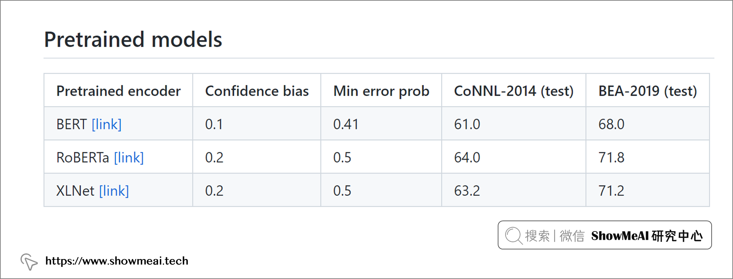Click the ShowMeAI search box
Viewport: 733px width, 279px height.
(605, 235)
